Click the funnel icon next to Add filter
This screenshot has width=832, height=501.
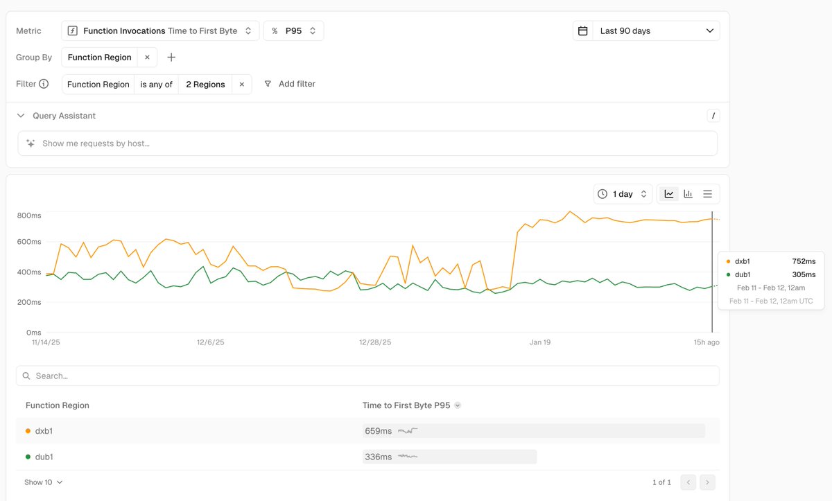tap(268, 84)
